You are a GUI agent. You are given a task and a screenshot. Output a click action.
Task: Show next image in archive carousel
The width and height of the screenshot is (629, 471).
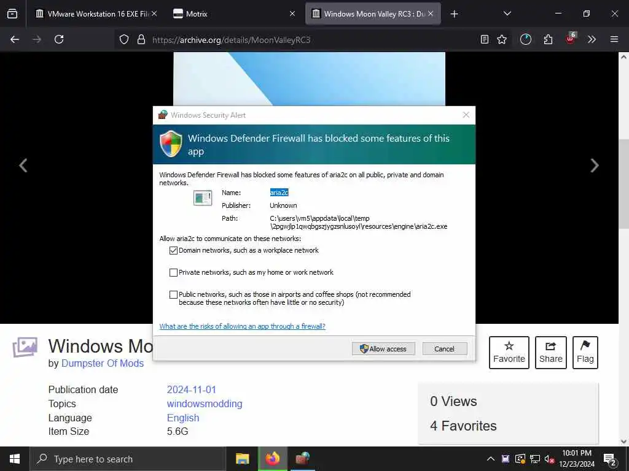point(595,166)
